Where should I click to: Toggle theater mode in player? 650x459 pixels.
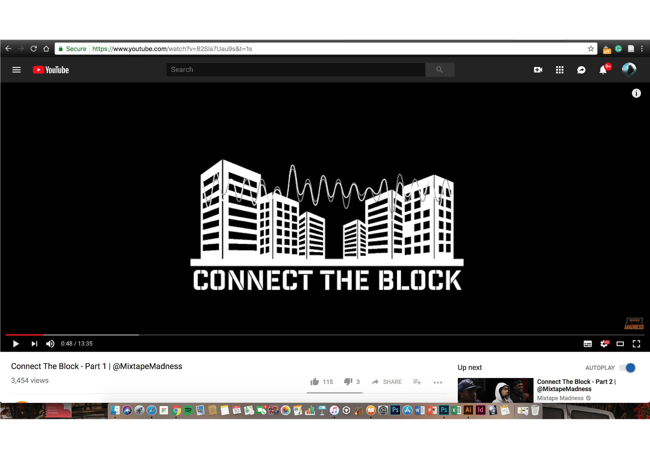coord(620,344)
